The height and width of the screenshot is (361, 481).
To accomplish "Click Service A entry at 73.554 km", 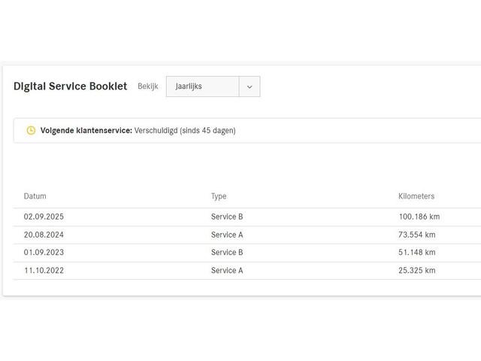I will point(227,235).
